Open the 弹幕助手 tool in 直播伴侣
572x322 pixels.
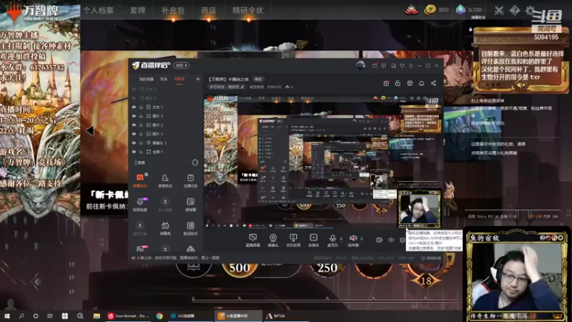click(x=140, y=180)
